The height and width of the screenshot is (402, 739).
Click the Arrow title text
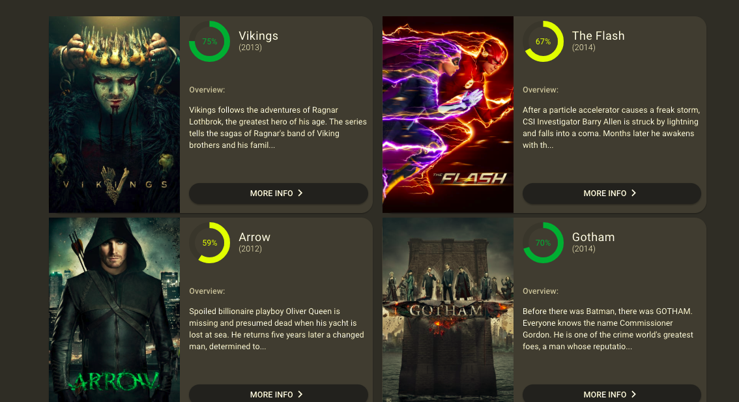[255, 237]
